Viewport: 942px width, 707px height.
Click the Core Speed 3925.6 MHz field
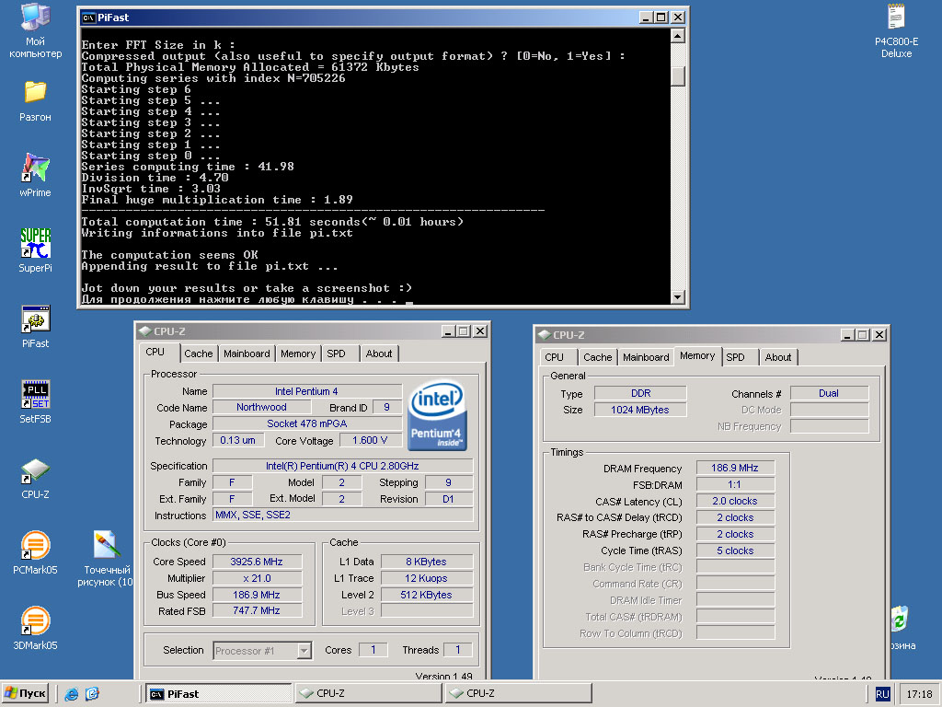(257, 562)
